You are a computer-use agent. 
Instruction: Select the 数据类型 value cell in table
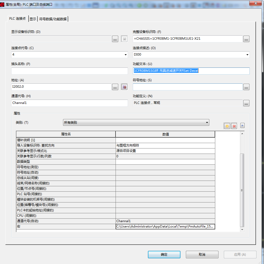[x=165, y=162]
